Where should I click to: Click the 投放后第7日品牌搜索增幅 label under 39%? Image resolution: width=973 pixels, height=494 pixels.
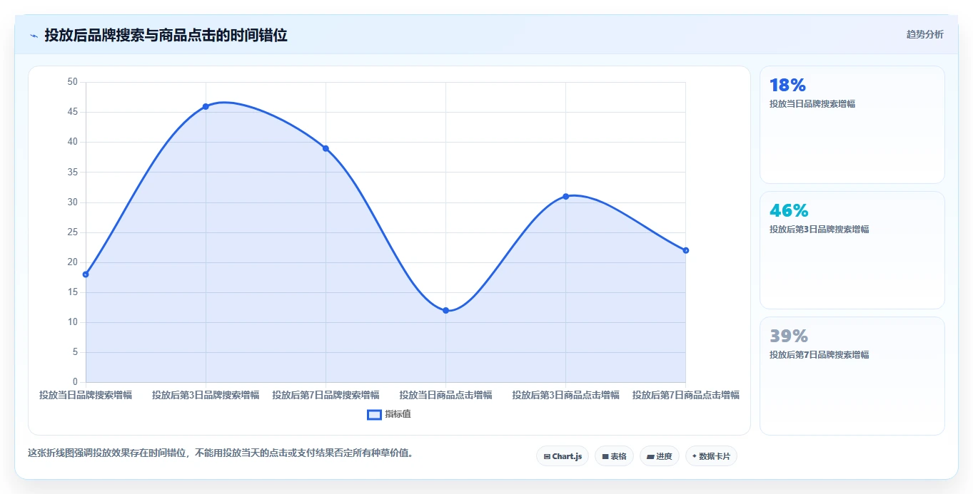coord(819,355)
